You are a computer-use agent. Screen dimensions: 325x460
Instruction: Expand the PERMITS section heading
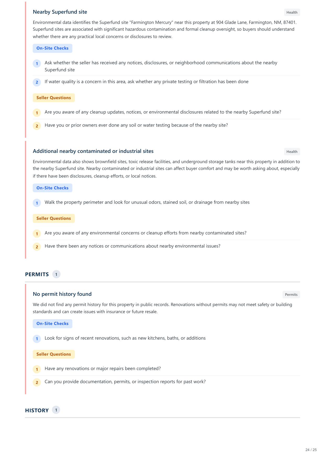37,274
